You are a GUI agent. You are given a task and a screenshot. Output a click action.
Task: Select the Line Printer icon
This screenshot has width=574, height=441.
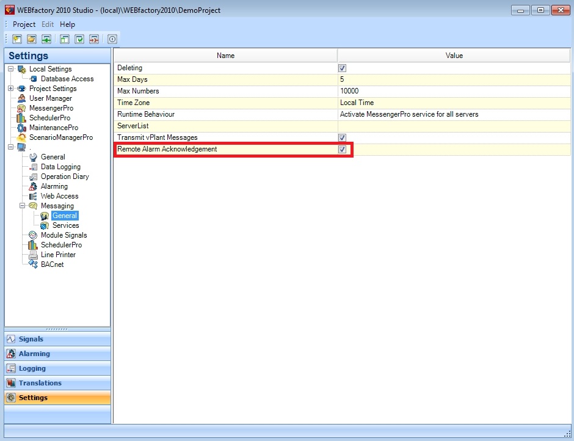(x=34, y=255)
